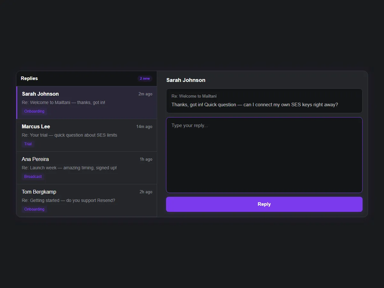Click the '2h ago' timestamp on Tom's reply

[146, 192]
